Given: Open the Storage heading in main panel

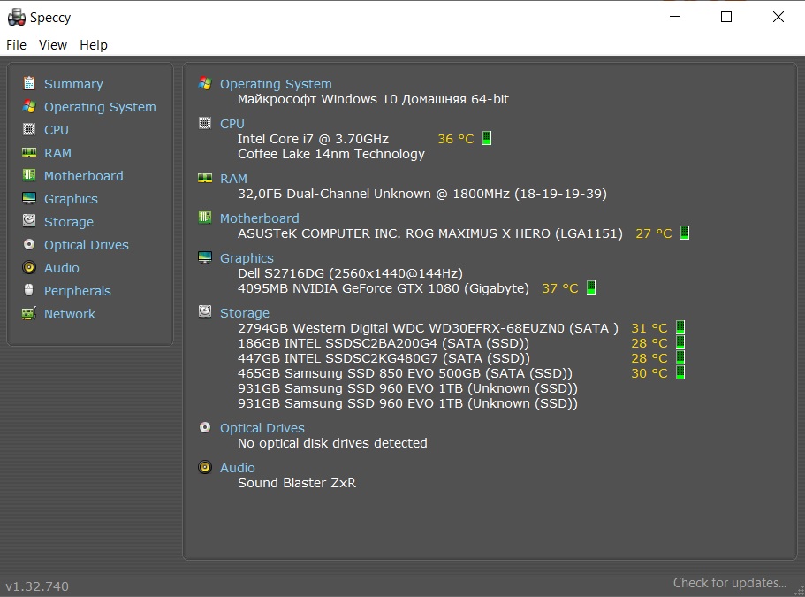Looking at the screenshot, I should pos(244,313).
